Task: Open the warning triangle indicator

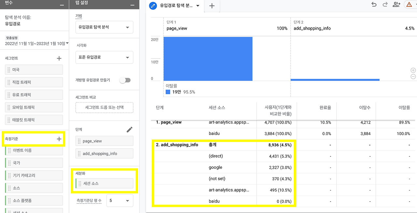Action: click(x=409, y=5)
